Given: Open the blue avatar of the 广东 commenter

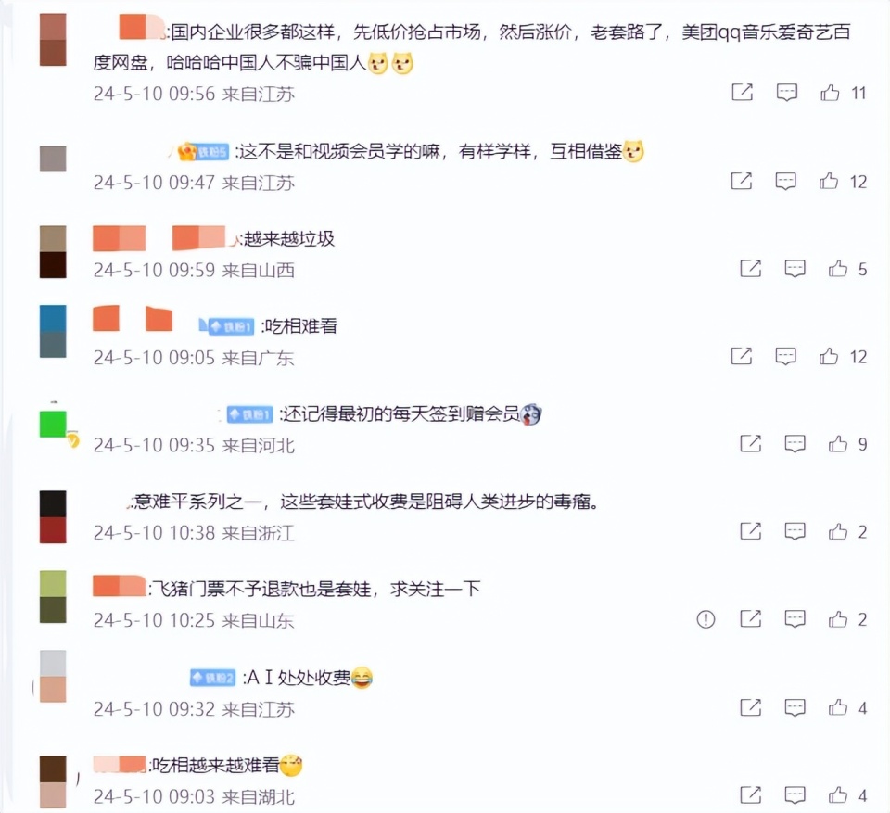Looking at the screenshot, I should coord(53,331).
